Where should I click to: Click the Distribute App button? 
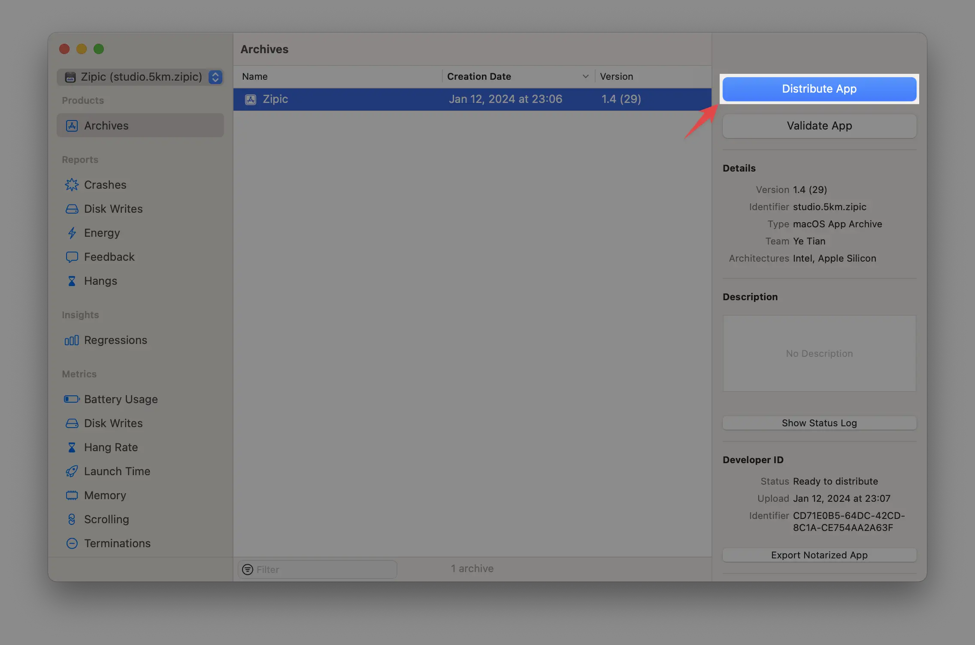(x=819, y=89)
